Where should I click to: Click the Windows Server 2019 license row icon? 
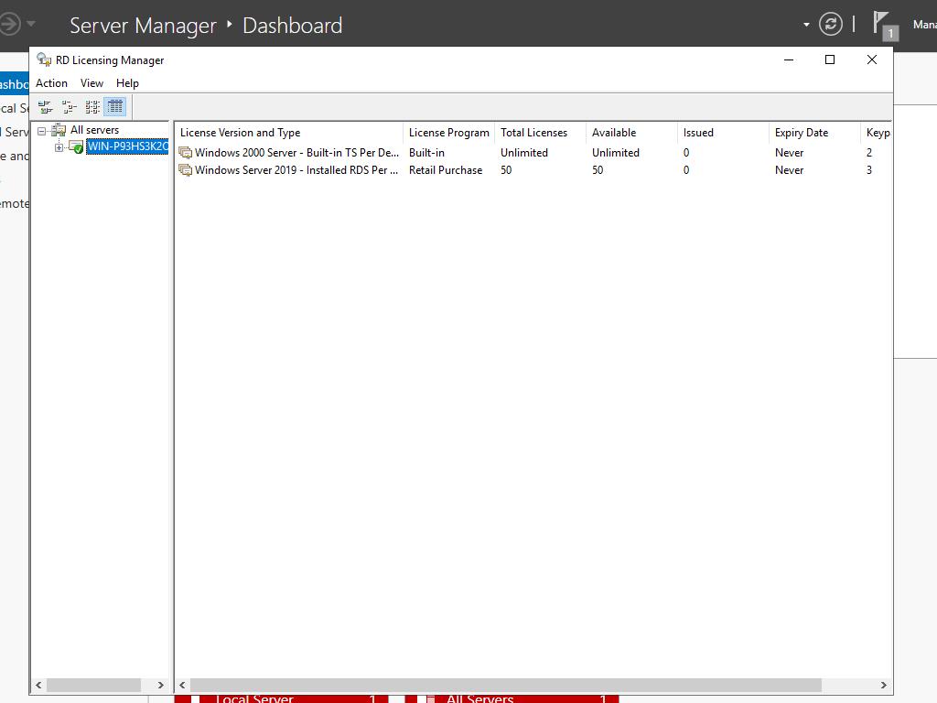tap(186, 170)
